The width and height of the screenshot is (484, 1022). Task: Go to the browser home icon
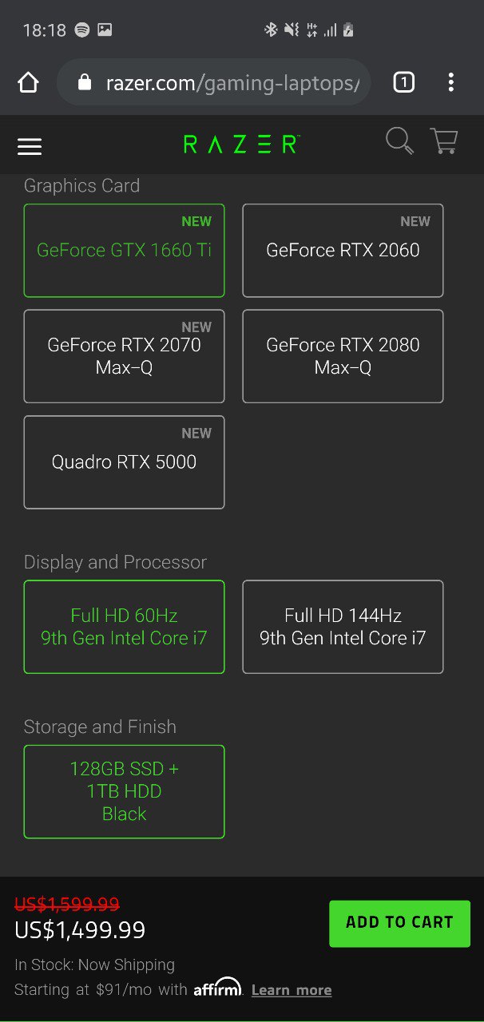29,82
